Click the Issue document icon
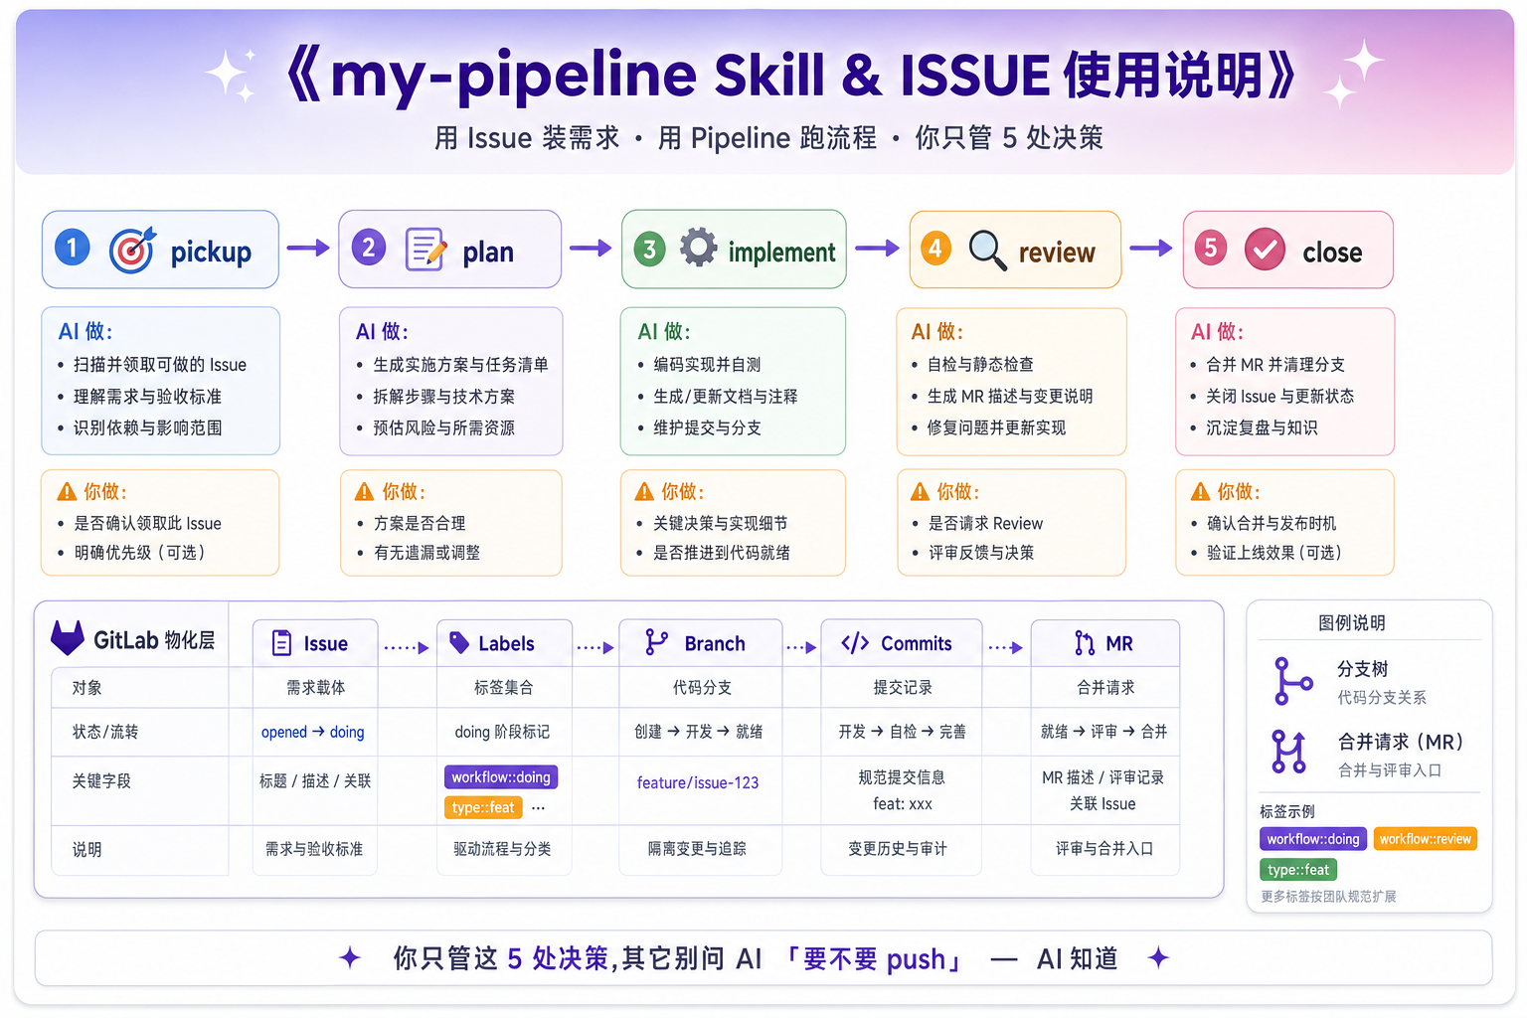The width and height of the screenshot is (1527, 1018). (282, 643)
